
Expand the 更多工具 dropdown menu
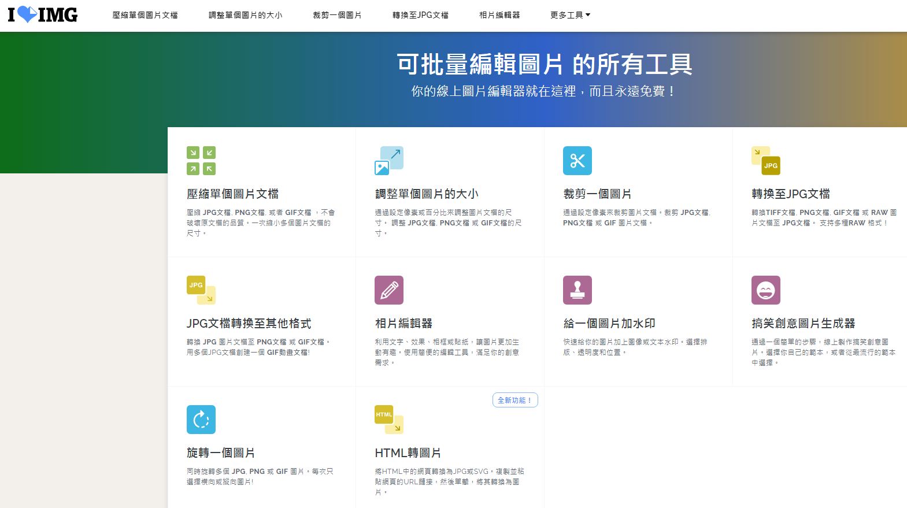pyautogui.click(x=571, y=15)
